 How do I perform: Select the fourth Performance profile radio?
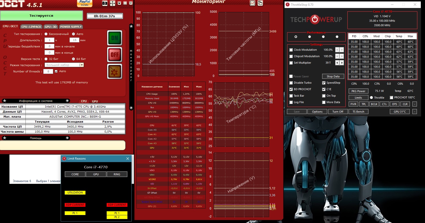pos(337,37)
